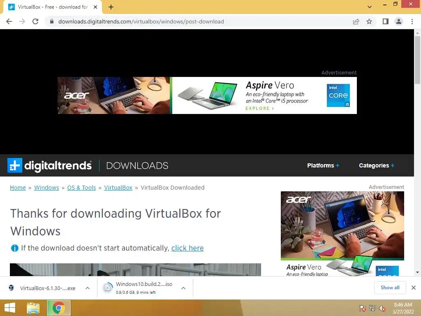Open the network tray icon

coord(372,308)
